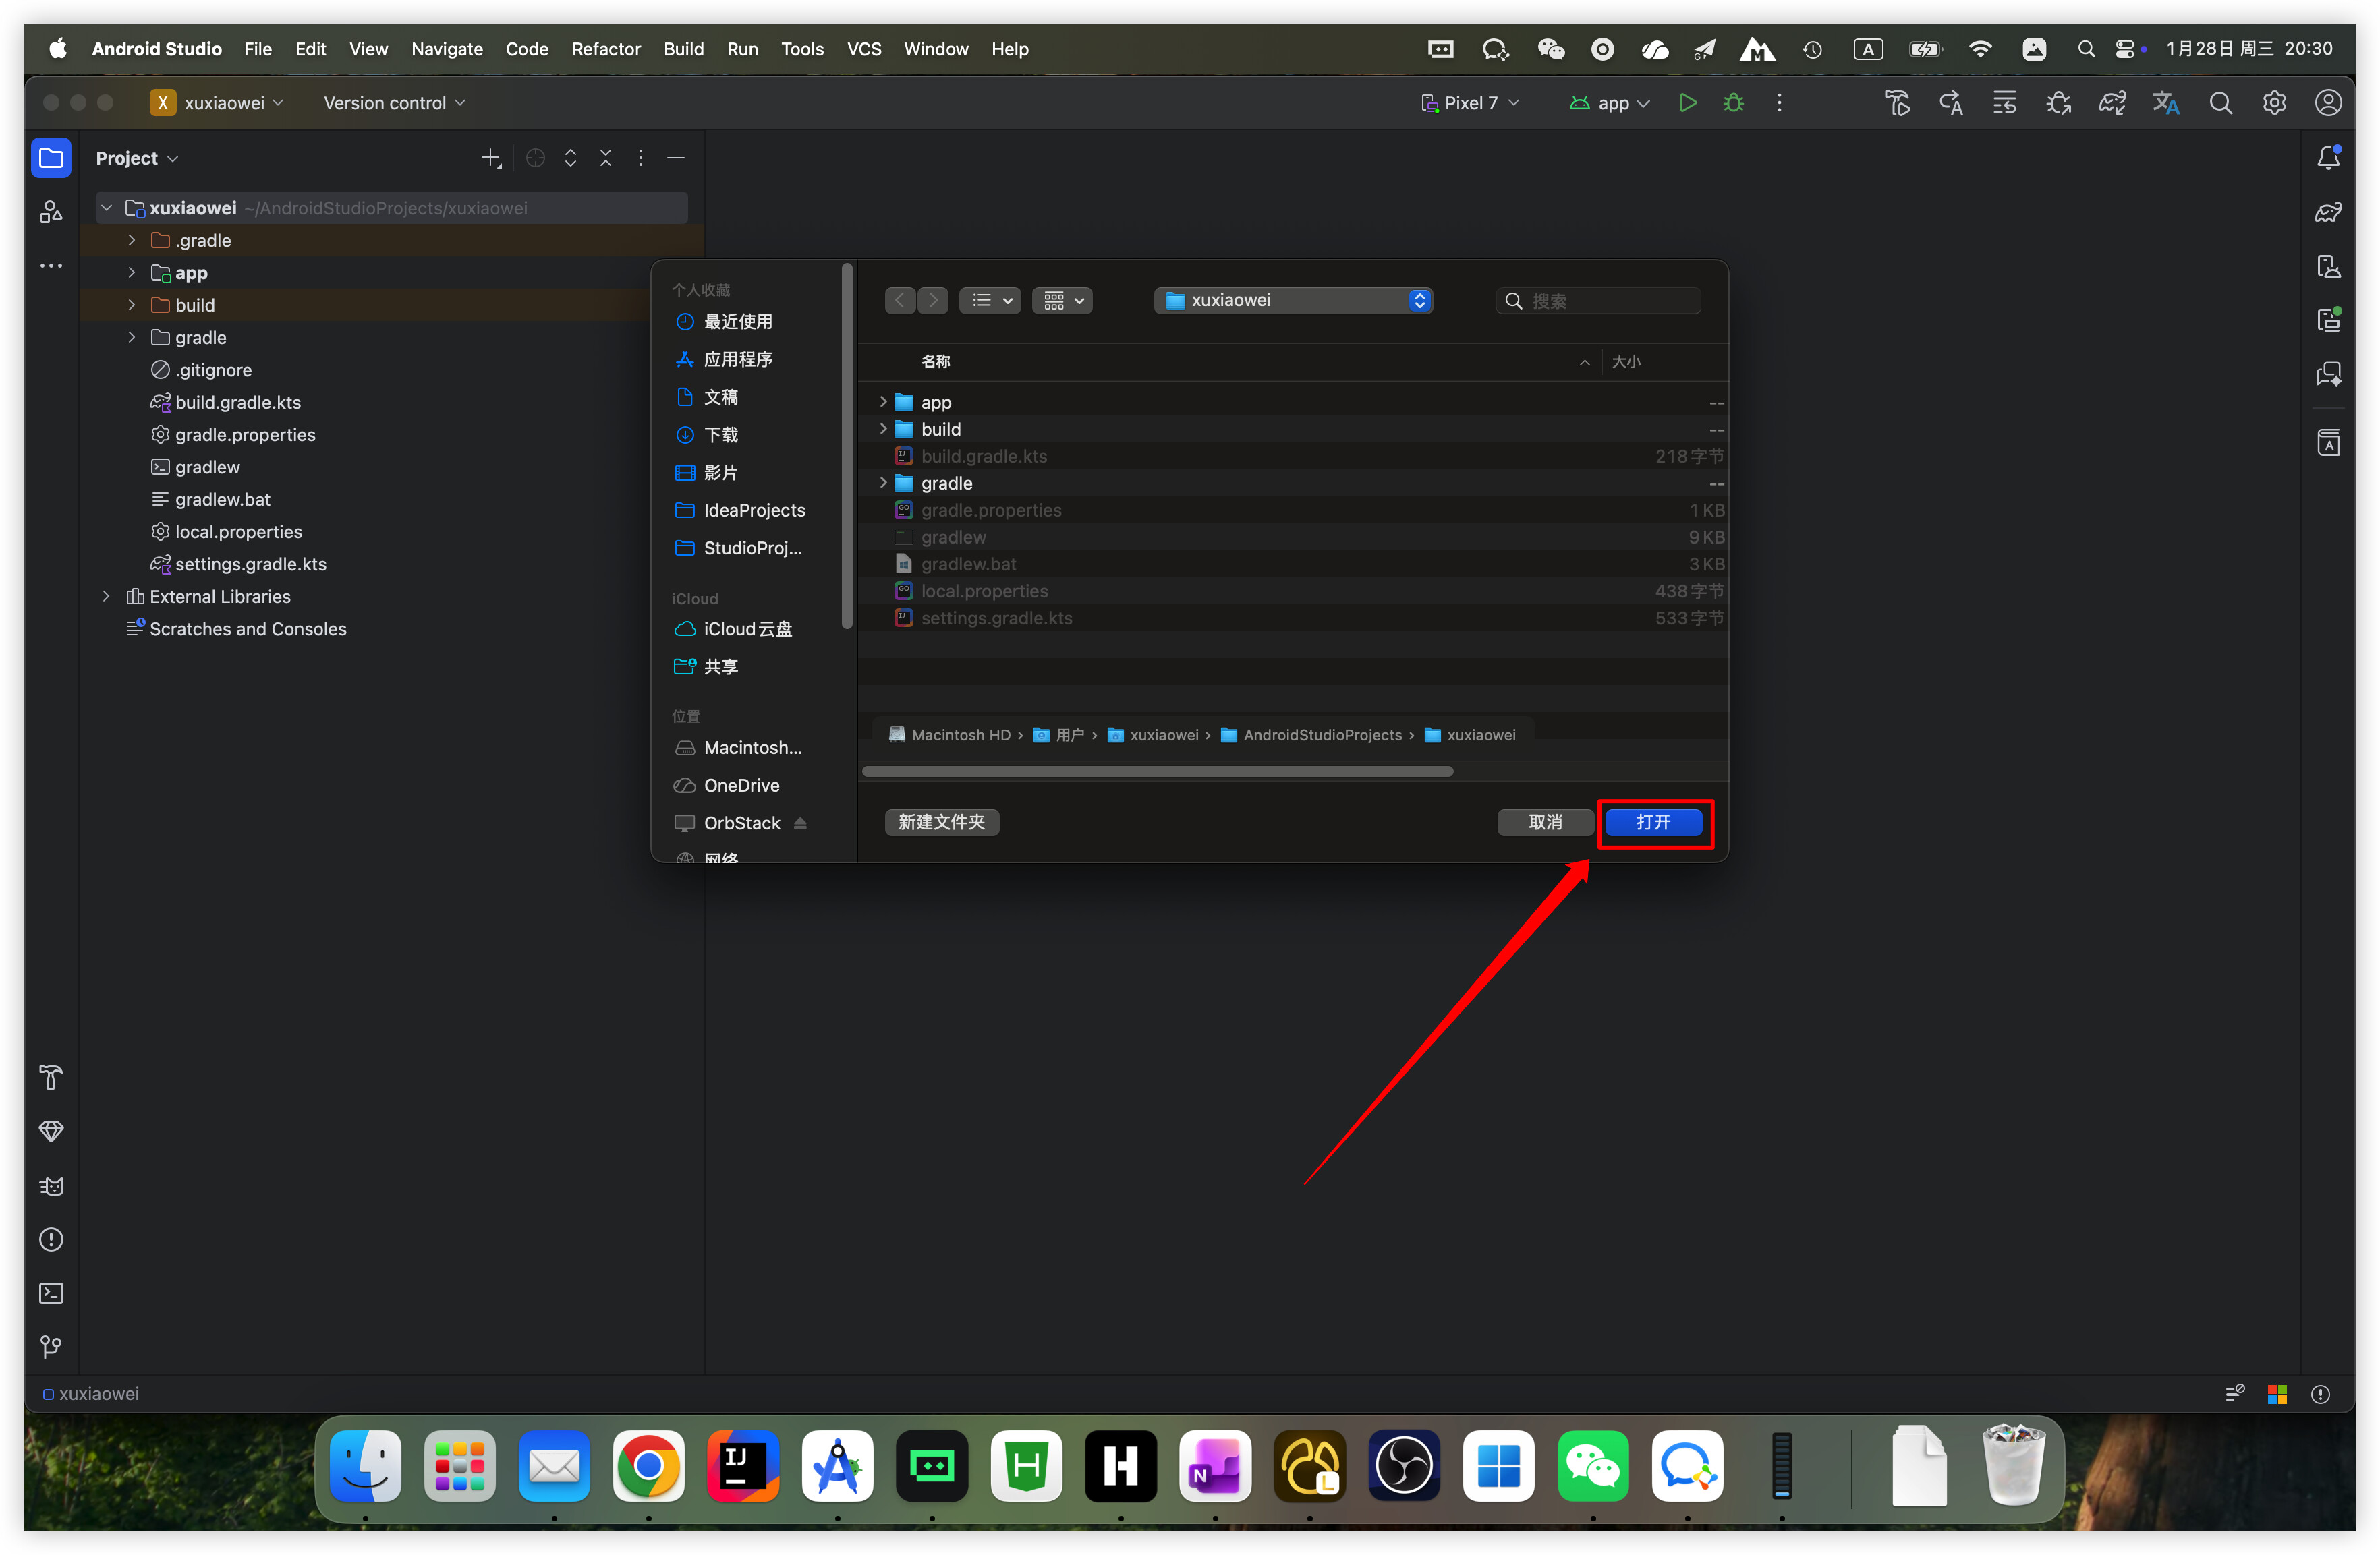
Task: Click the green Run app icon
Action: [x=1687, y=103]
